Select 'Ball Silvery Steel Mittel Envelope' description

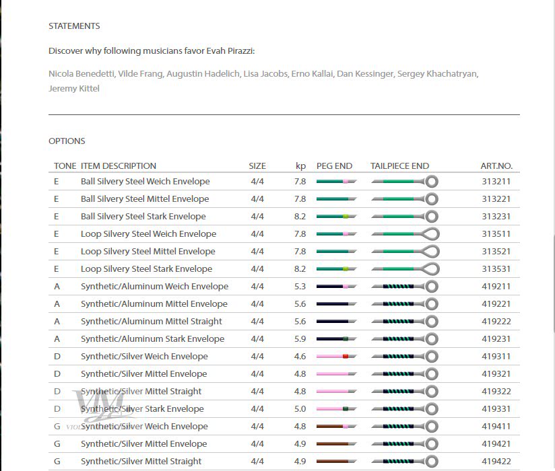(x=145, y=198)
